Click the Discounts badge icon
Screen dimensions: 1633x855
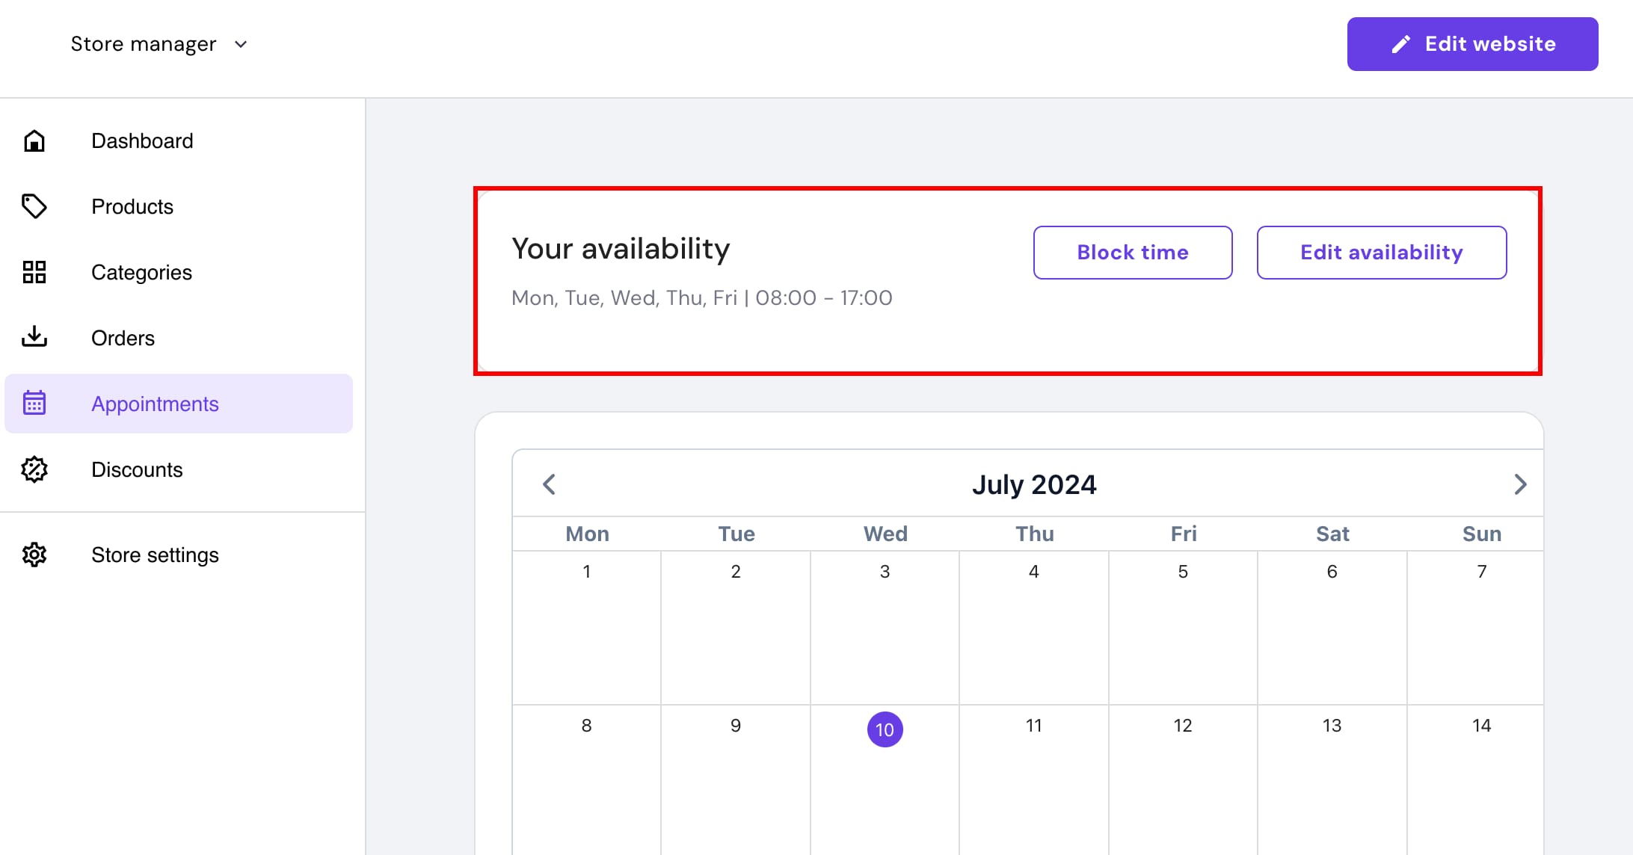(x=34, y=469)
